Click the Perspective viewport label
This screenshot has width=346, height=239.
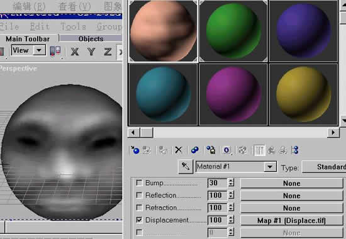(x=18, y=69)
